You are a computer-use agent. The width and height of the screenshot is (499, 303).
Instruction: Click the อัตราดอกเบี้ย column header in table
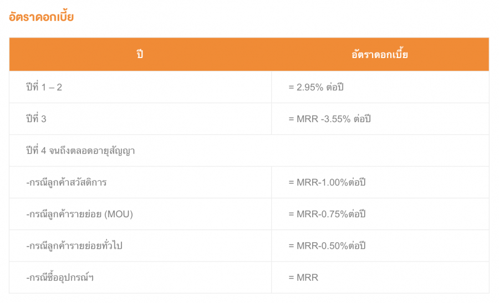380,55
